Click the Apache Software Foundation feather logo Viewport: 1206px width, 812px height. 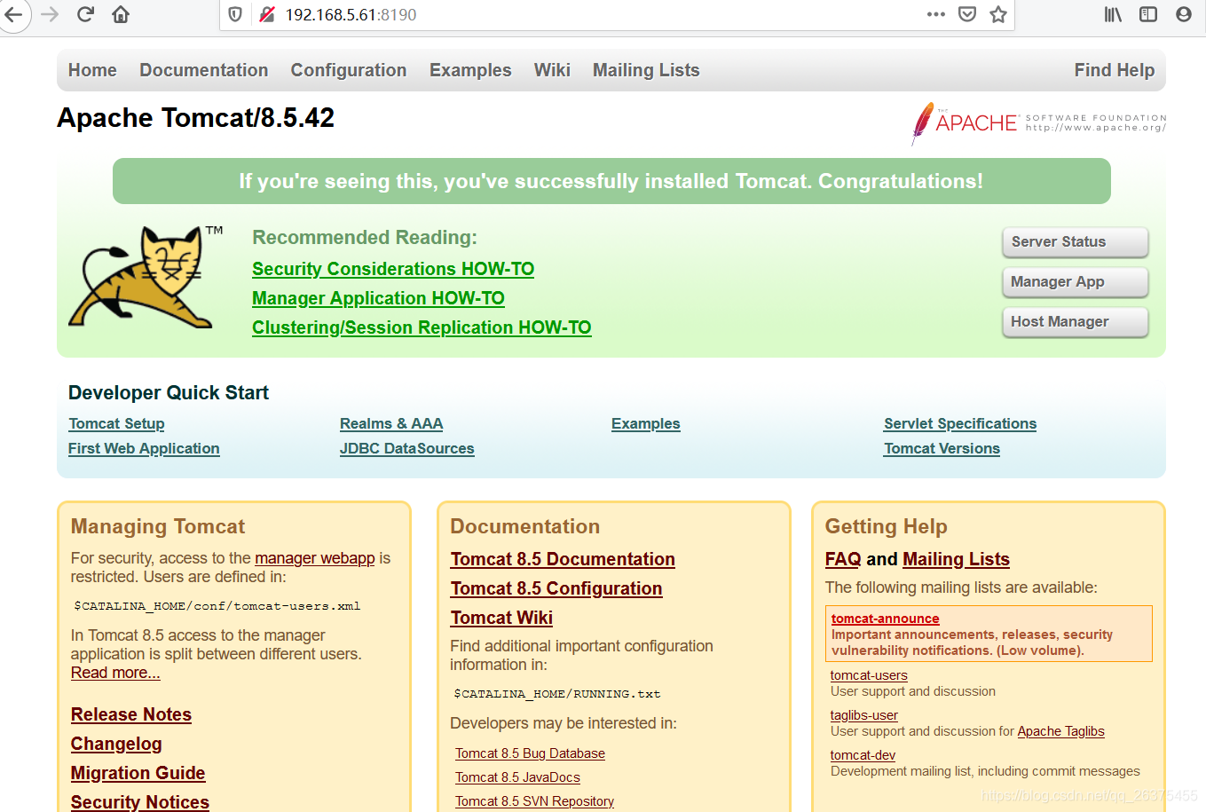click(1038, 122)
